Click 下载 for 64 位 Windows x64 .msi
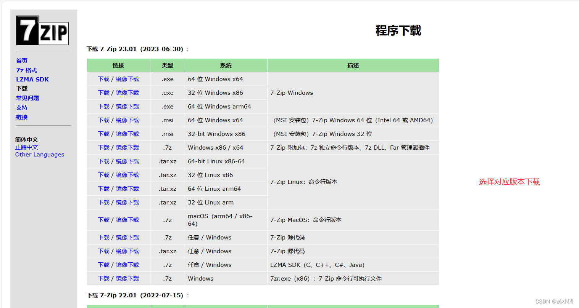The image size is (579, 308). point(103,120)
